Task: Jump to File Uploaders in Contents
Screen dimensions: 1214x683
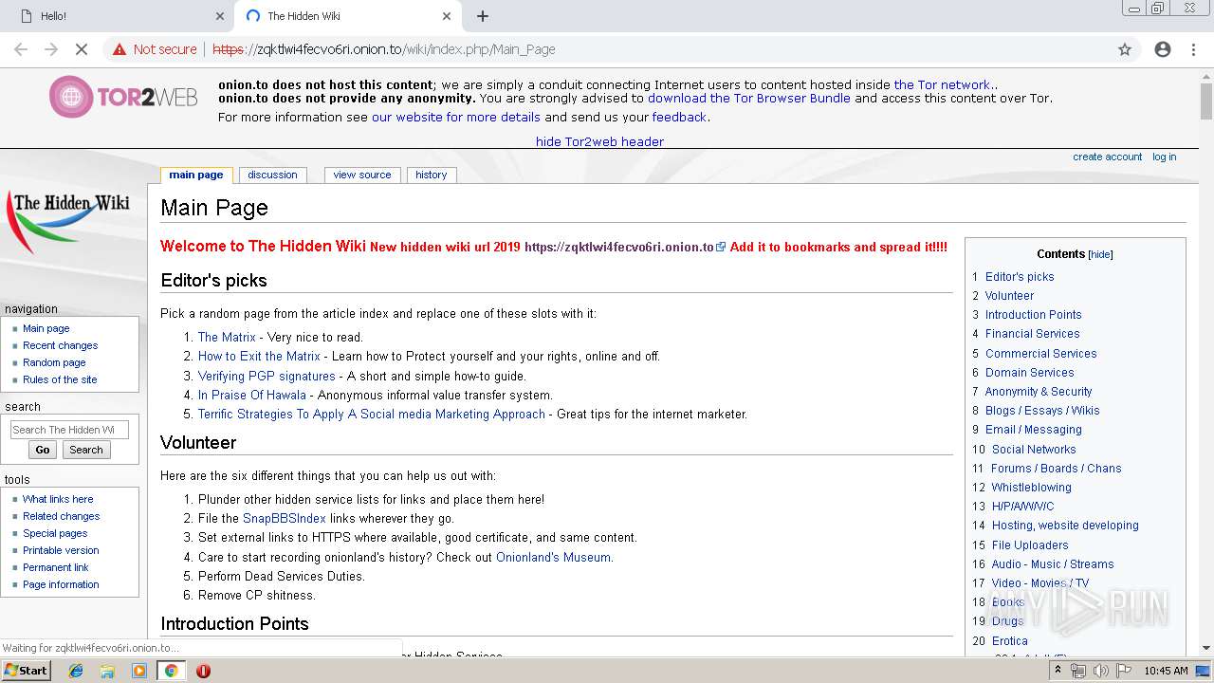Action: [1030, 545]
